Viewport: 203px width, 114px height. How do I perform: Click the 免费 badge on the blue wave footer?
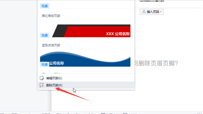click(45, 64)
